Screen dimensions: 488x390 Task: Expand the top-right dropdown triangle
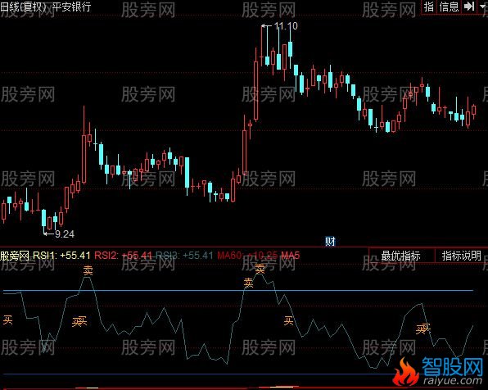pyautogui.click(x=482, y=7)
